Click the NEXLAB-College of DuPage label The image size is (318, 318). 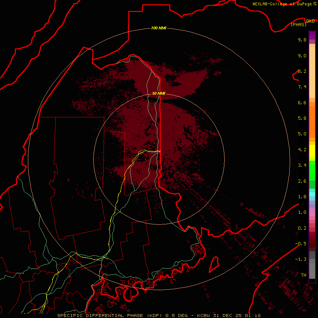click(283, 4)
